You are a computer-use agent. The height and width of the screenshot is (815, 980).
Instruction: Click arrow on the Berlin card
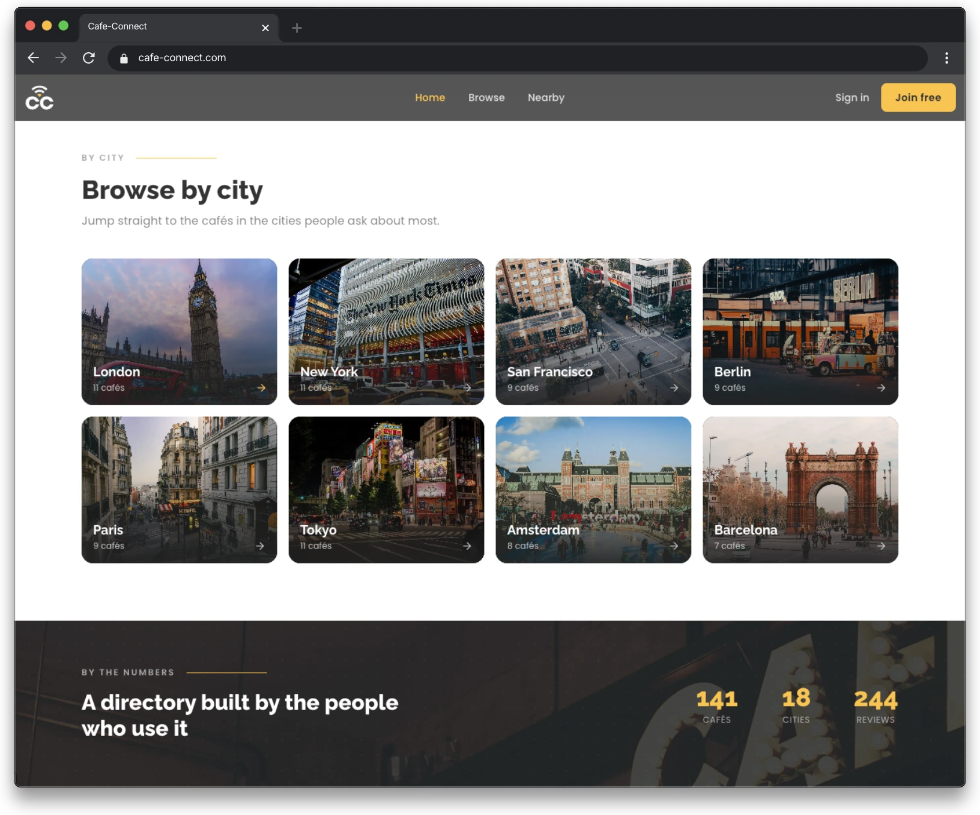[881, 388]
